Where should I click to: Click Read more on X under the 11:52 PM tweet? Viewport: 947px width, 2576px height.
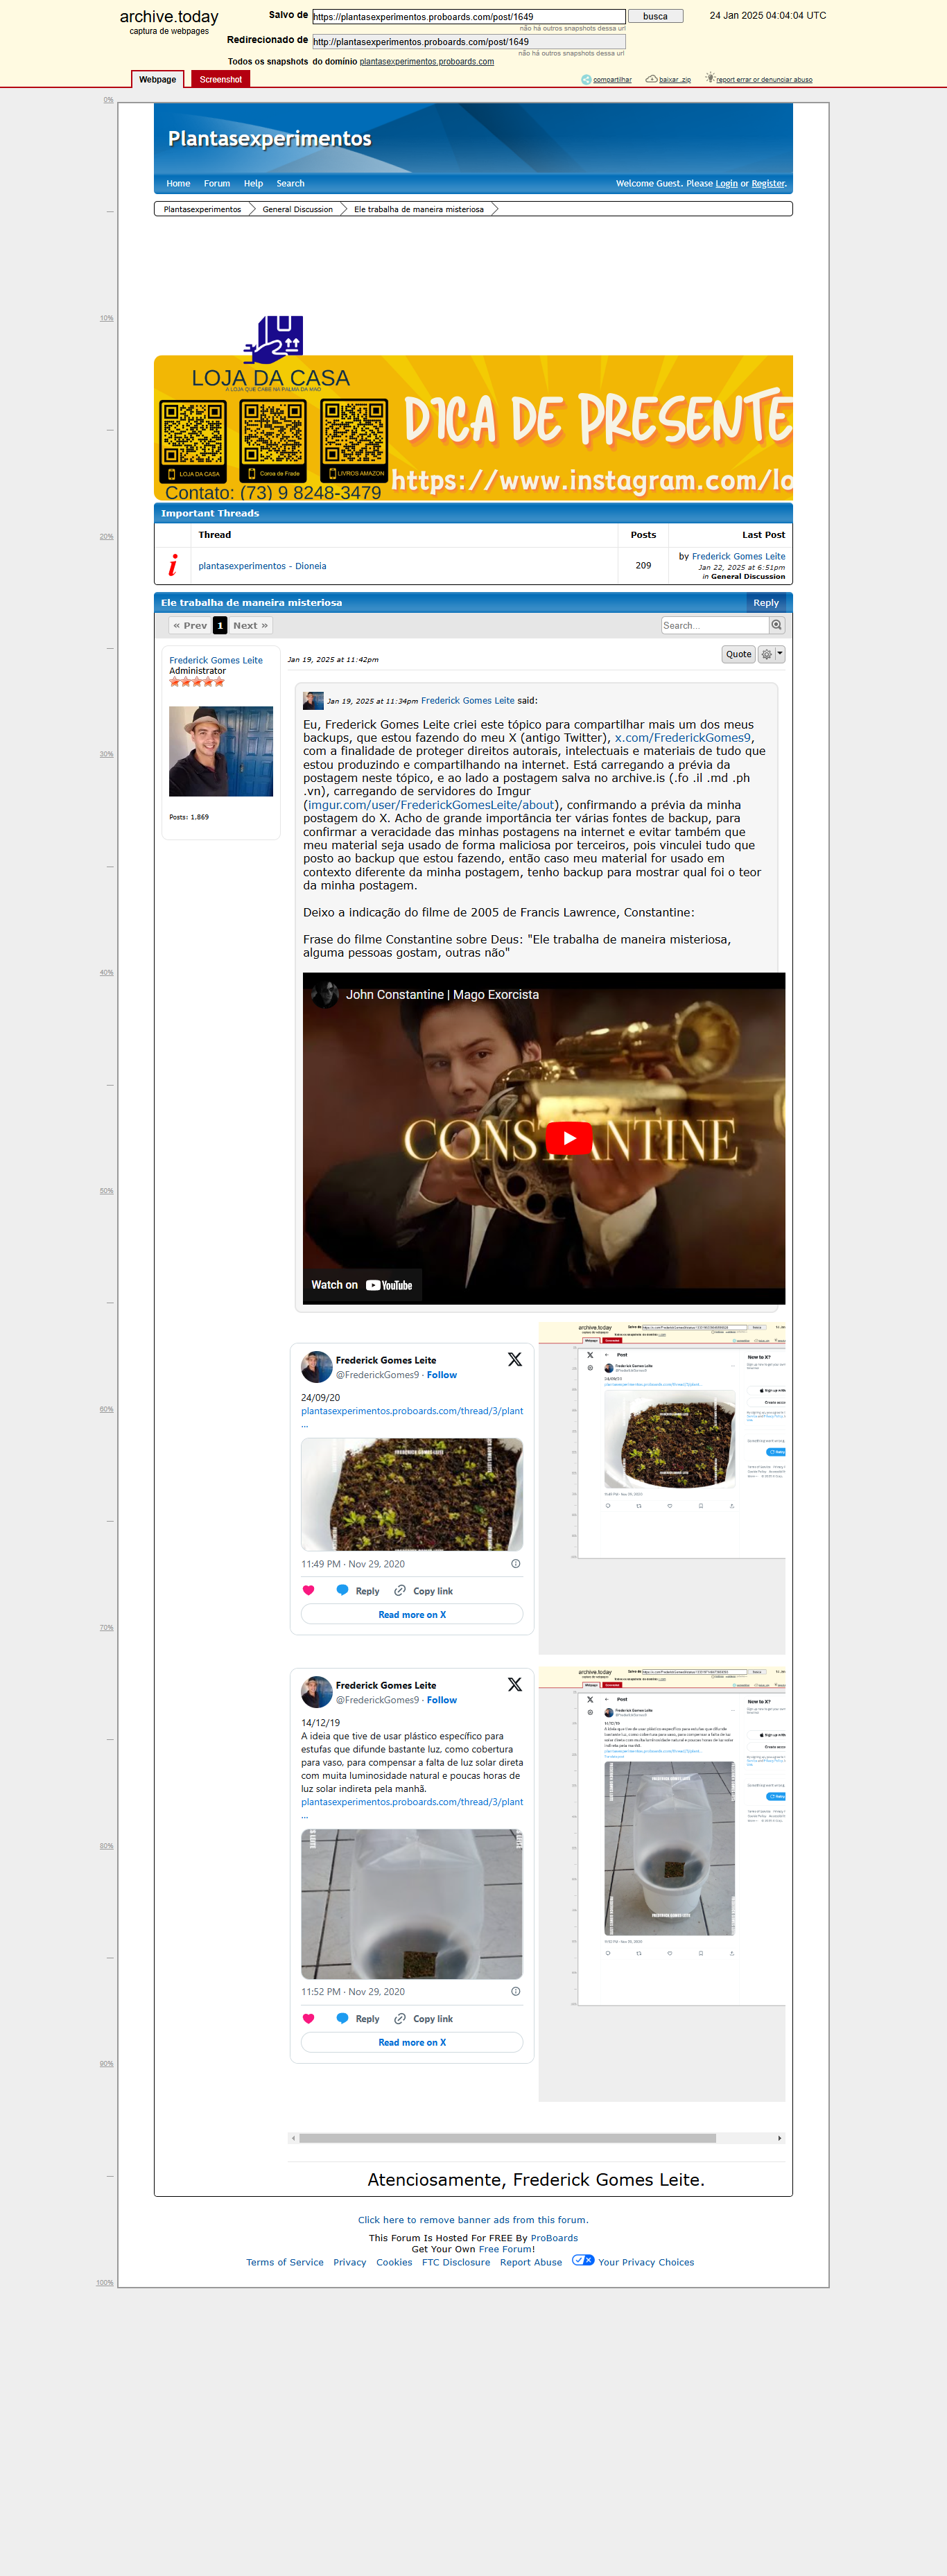click(x=412, y=2042)
